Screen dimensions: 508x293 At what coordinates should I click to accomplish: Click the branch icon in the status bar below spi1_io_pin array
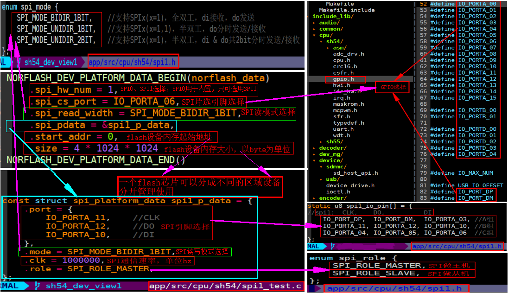coord(332,246)
